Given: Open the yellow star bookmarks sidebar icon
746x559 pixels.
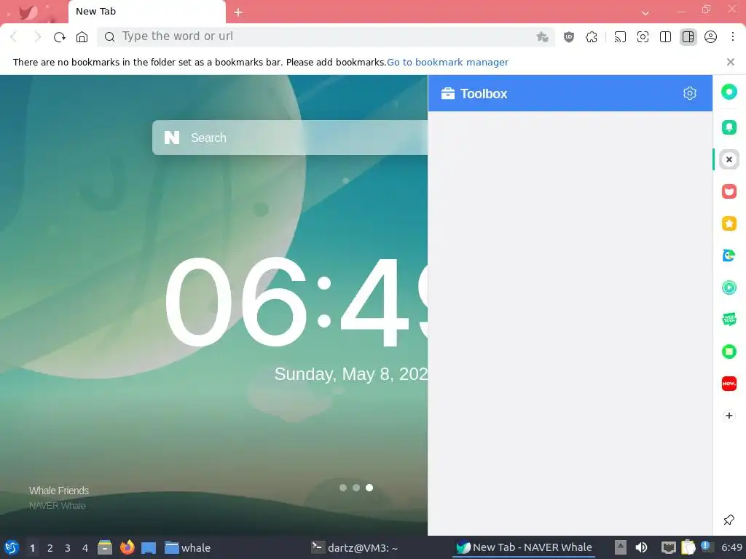Looking at the screenshot, I should coord(729,223).
